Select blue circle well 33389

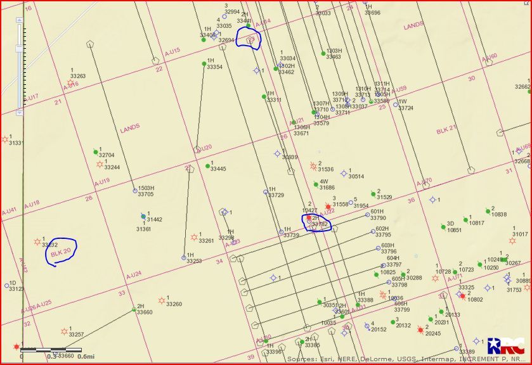point(457,349)
